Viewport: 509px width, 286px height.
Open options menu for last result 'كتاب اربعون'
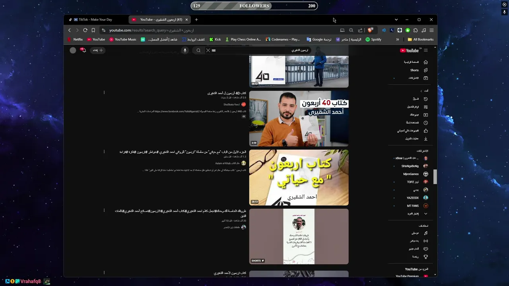[x=104, y=272]
